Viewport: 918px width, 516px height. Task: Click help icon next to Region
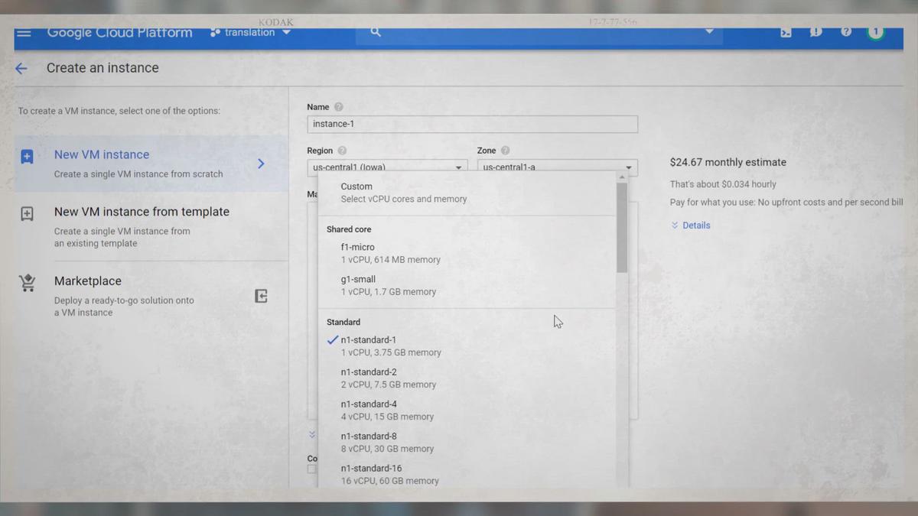(x=342, y=151)
